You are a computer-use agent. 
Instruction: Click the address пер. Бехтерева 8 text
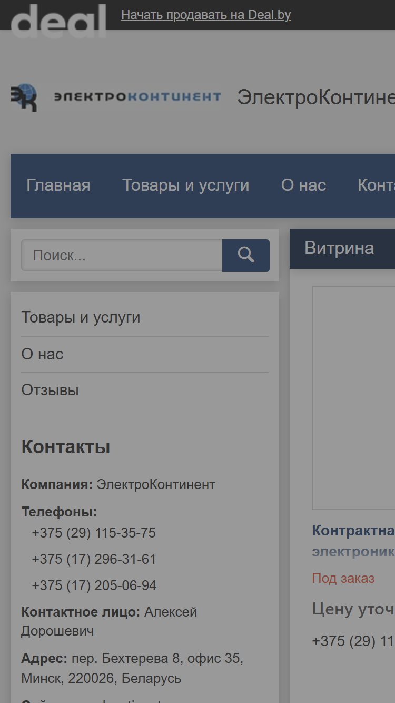coord(132,668)
